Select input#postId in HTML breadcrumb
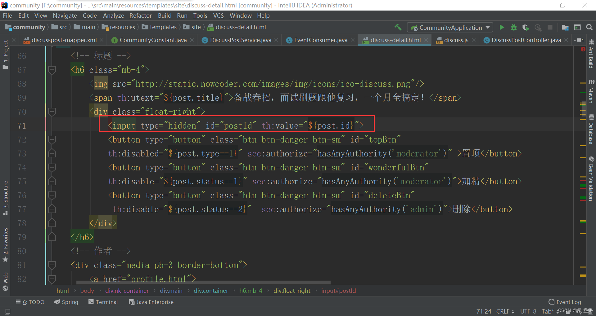The height and width of the screenshot is (316, 596). 339,291
